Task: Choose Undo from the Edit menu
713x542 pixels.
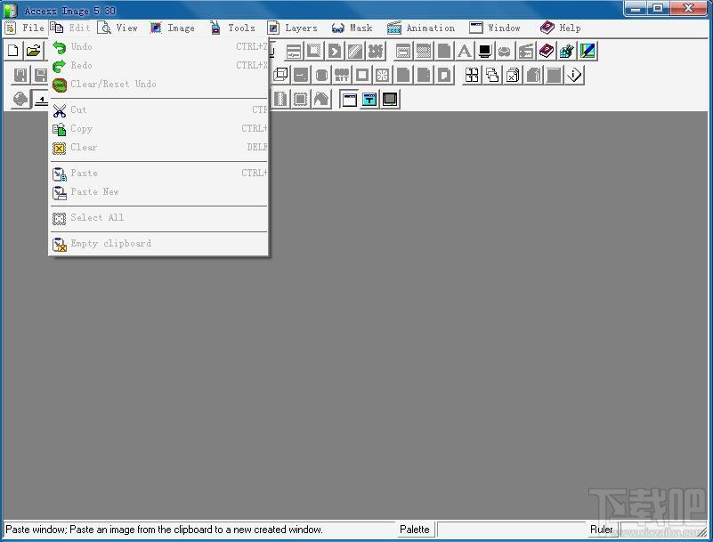Action: click(x=158, y=47)
